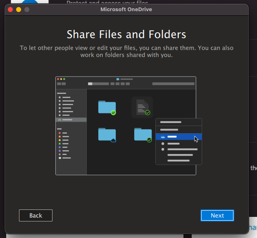The height and width of the screenshot is (238, 257).
Task: Click the small folder icon in illustration title
Action: pos(118,79)
